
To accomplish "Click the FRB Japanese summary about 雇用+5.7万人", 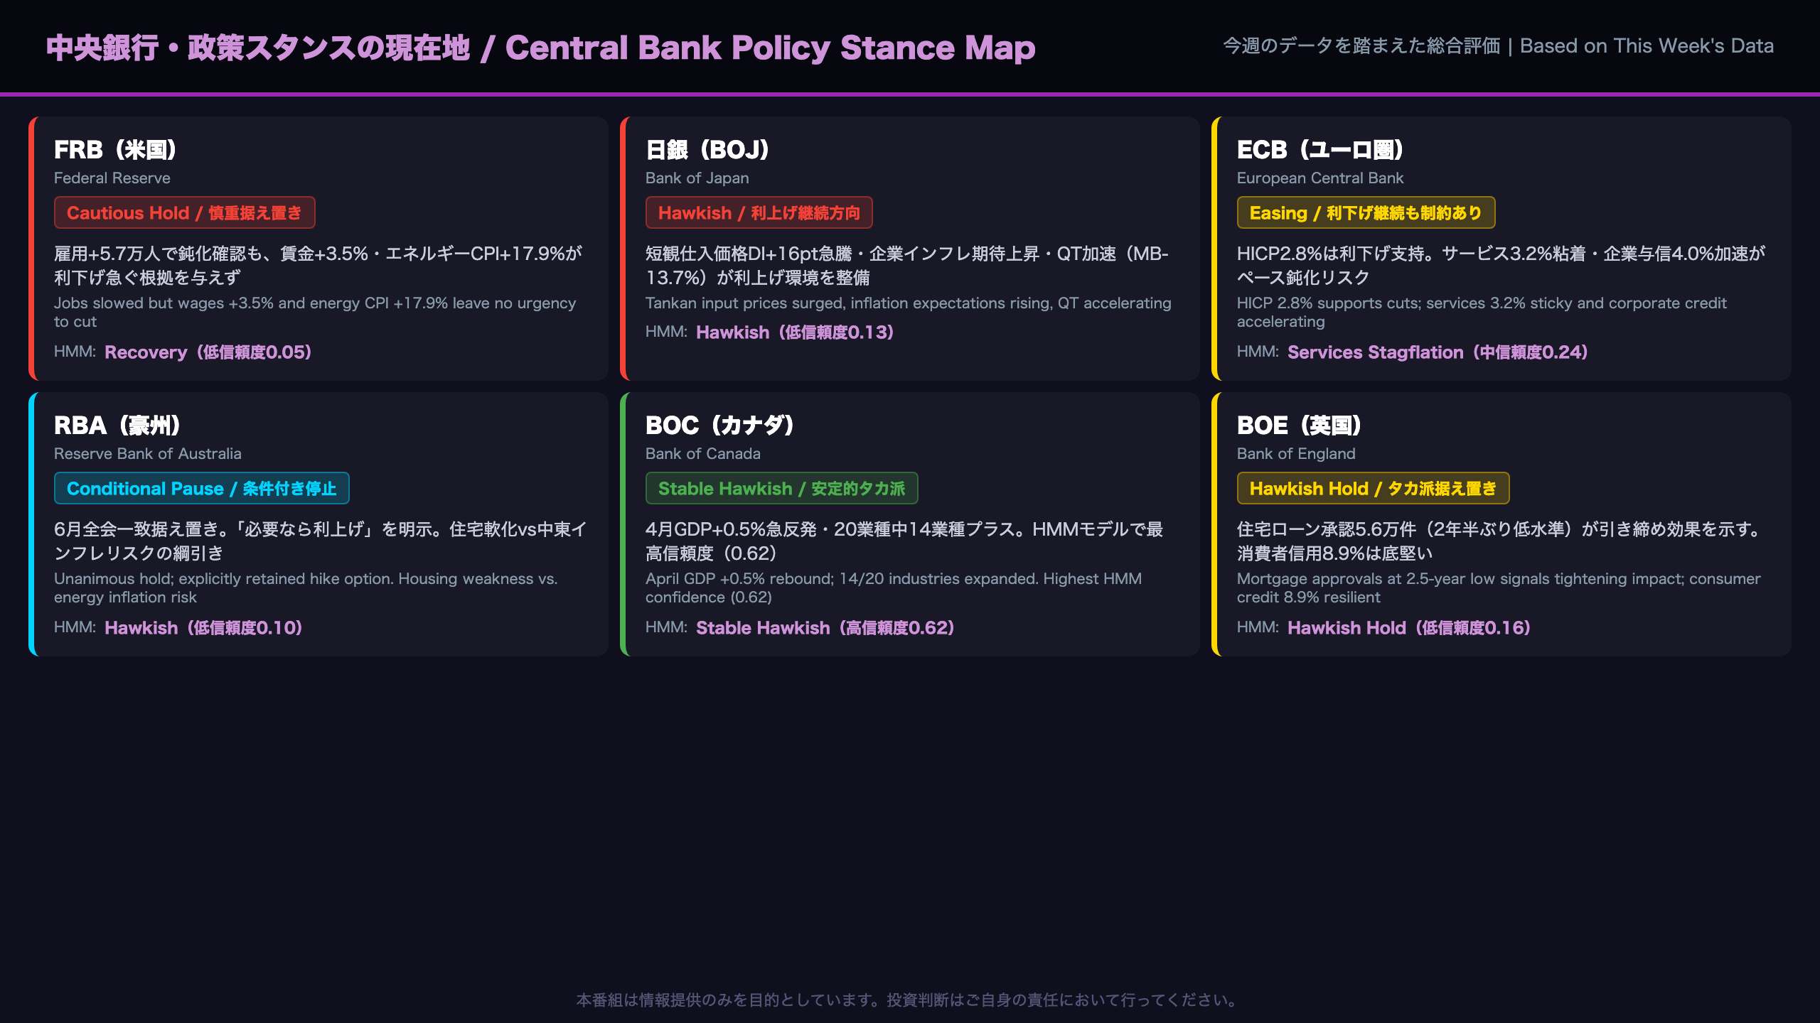I will point(318,266).
